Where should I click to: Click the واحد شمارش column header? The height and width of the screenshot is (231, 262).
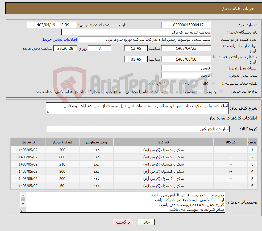(x=96, y=142)
